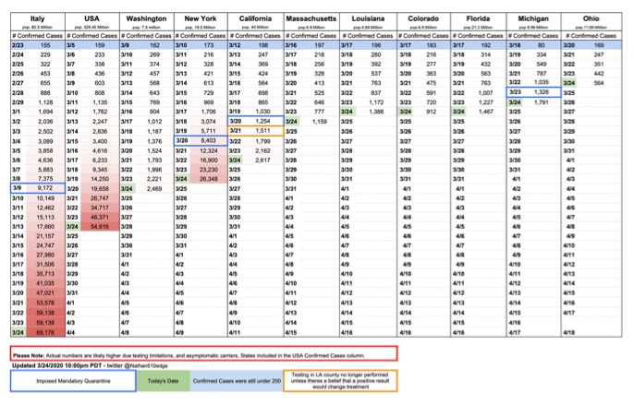Screen dimensions: 634x404
Task: Click the New York column header
Action: coord(201,18)
